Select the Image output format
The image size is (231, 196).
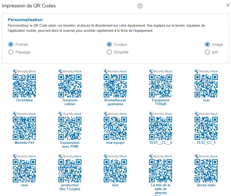click(x=207, y=44)
